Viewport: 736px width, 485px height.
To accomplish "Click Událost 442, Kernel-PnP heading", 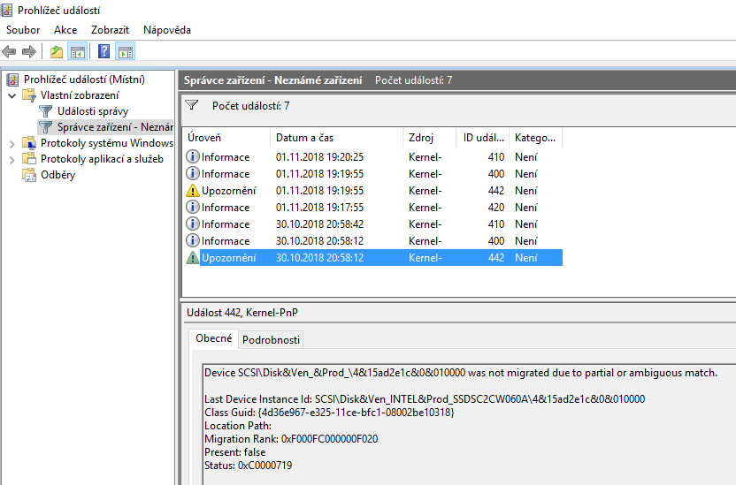I will pos(242,313).
